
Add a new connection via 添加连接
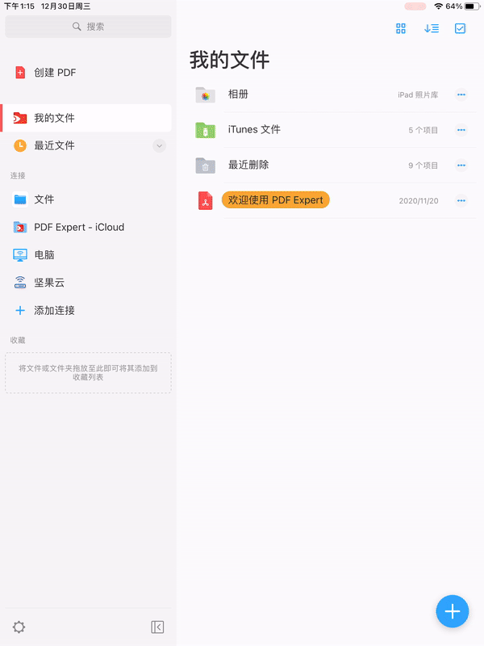(x=86, y=311)
